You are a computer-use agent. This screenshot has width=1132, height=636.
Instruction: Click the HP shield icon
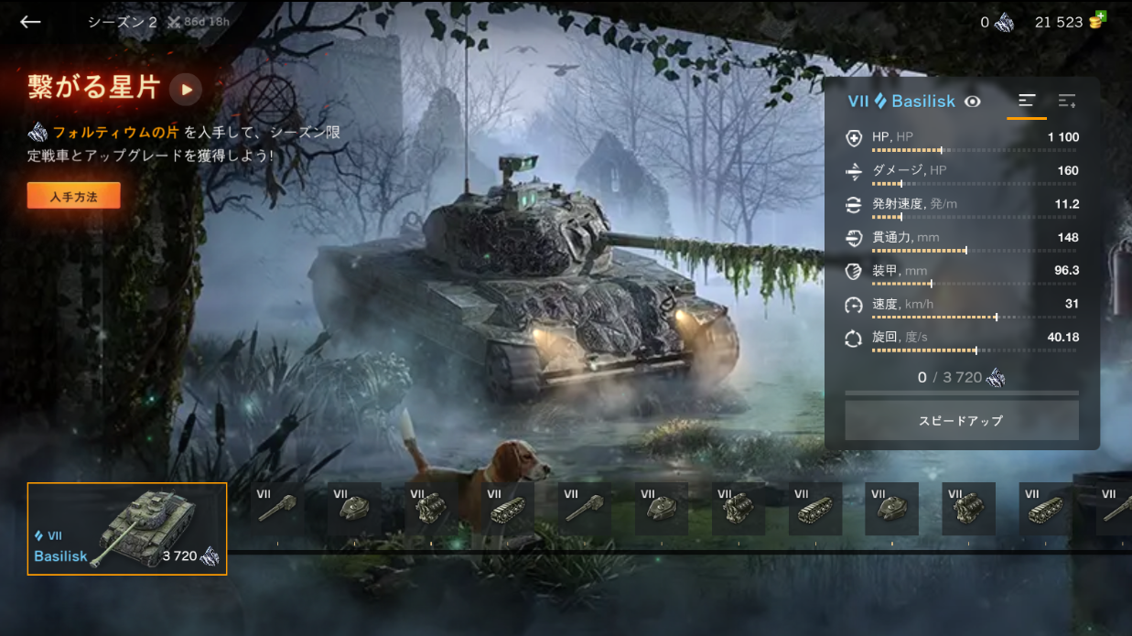tap(854, 138)
